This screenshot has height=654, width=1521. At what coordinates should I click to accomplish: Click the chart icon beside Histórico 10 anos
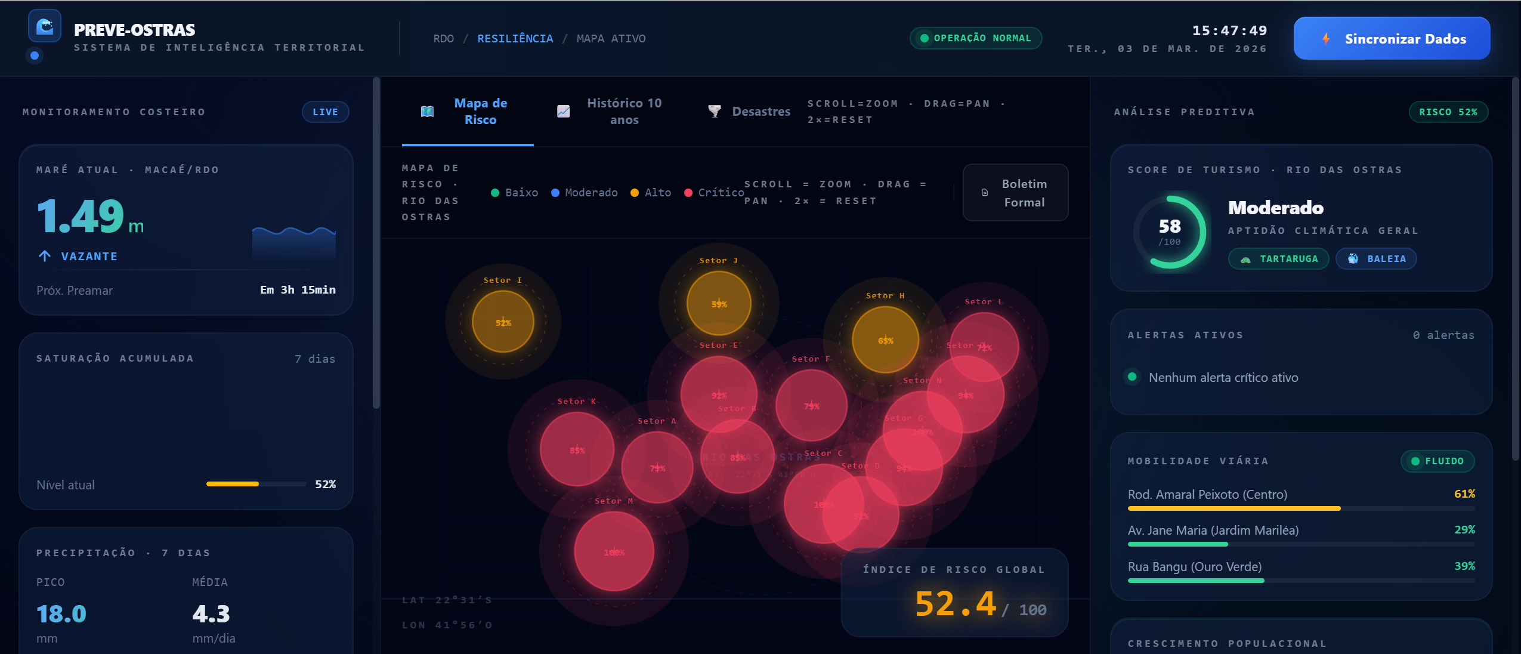[563, 112]
